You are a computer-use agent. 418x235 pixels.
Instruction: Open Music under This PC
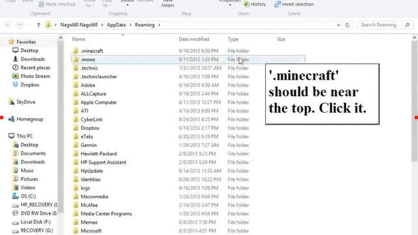coord(27,170)
